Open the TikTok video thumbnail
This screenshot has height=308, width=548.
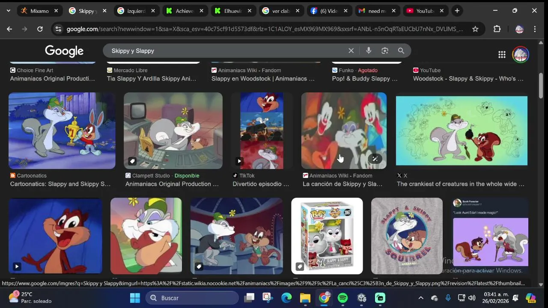click(262, 130)
